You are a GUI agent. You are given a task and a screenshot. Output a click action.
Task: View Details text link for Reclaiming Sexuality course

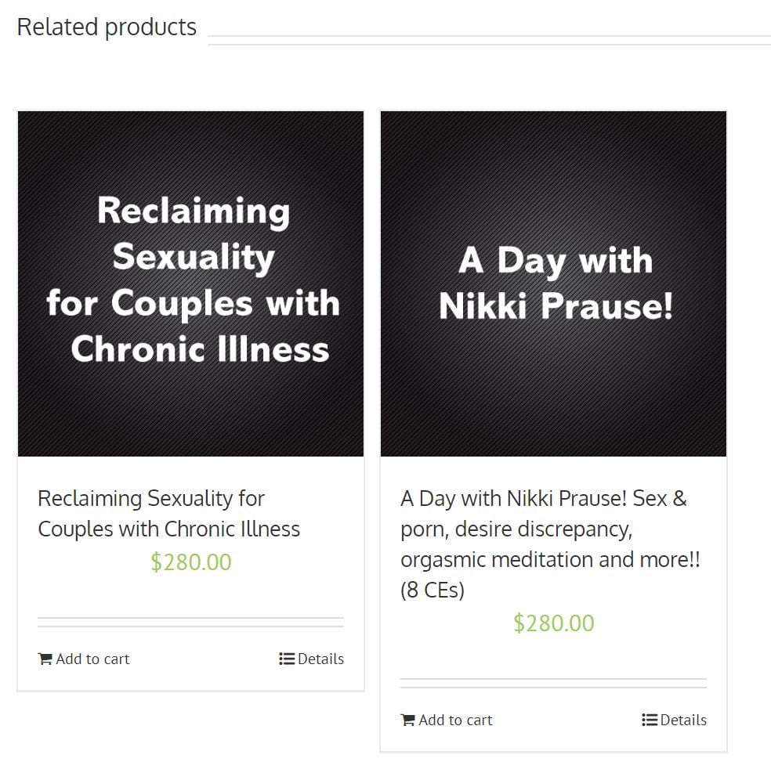pyautogui.click(x=320, y=659)
